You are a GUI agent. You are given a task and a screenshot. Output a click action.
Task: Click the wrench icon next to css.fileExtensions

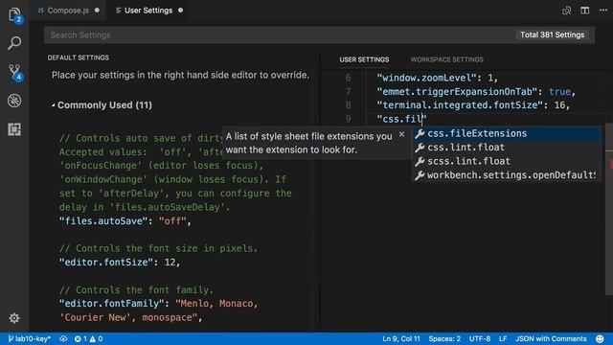[x=420, y=133]
